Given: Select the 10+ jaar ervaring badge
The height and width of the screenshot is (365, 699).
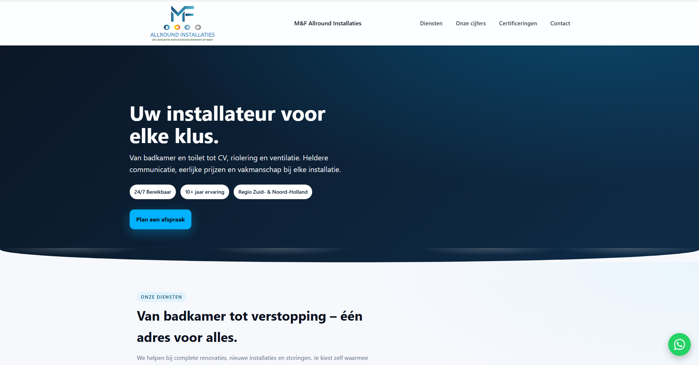Looking at the screenshot, I should (205, 191).
